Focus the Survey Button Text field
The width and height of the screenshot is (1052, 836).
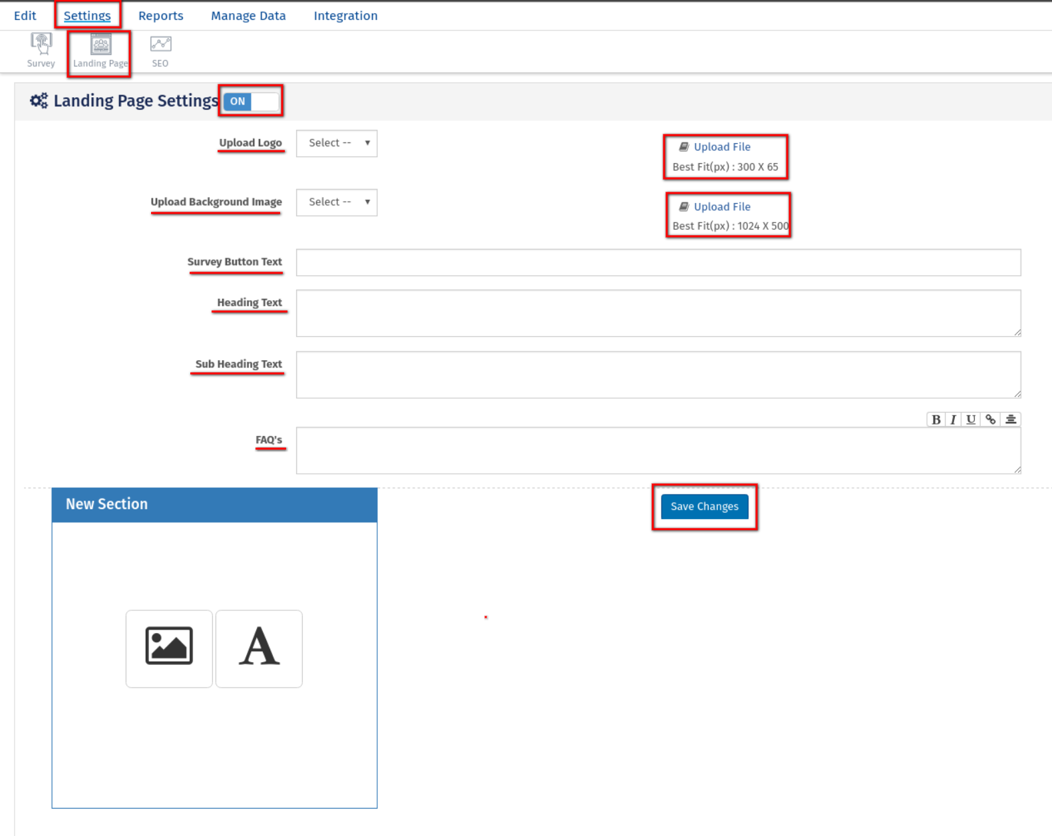658,262
